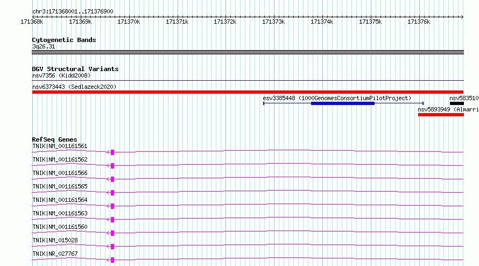Screen dimensions: 479x266
Task: Click the magenta exon box of NM_015028
Action: click(112, 247)
